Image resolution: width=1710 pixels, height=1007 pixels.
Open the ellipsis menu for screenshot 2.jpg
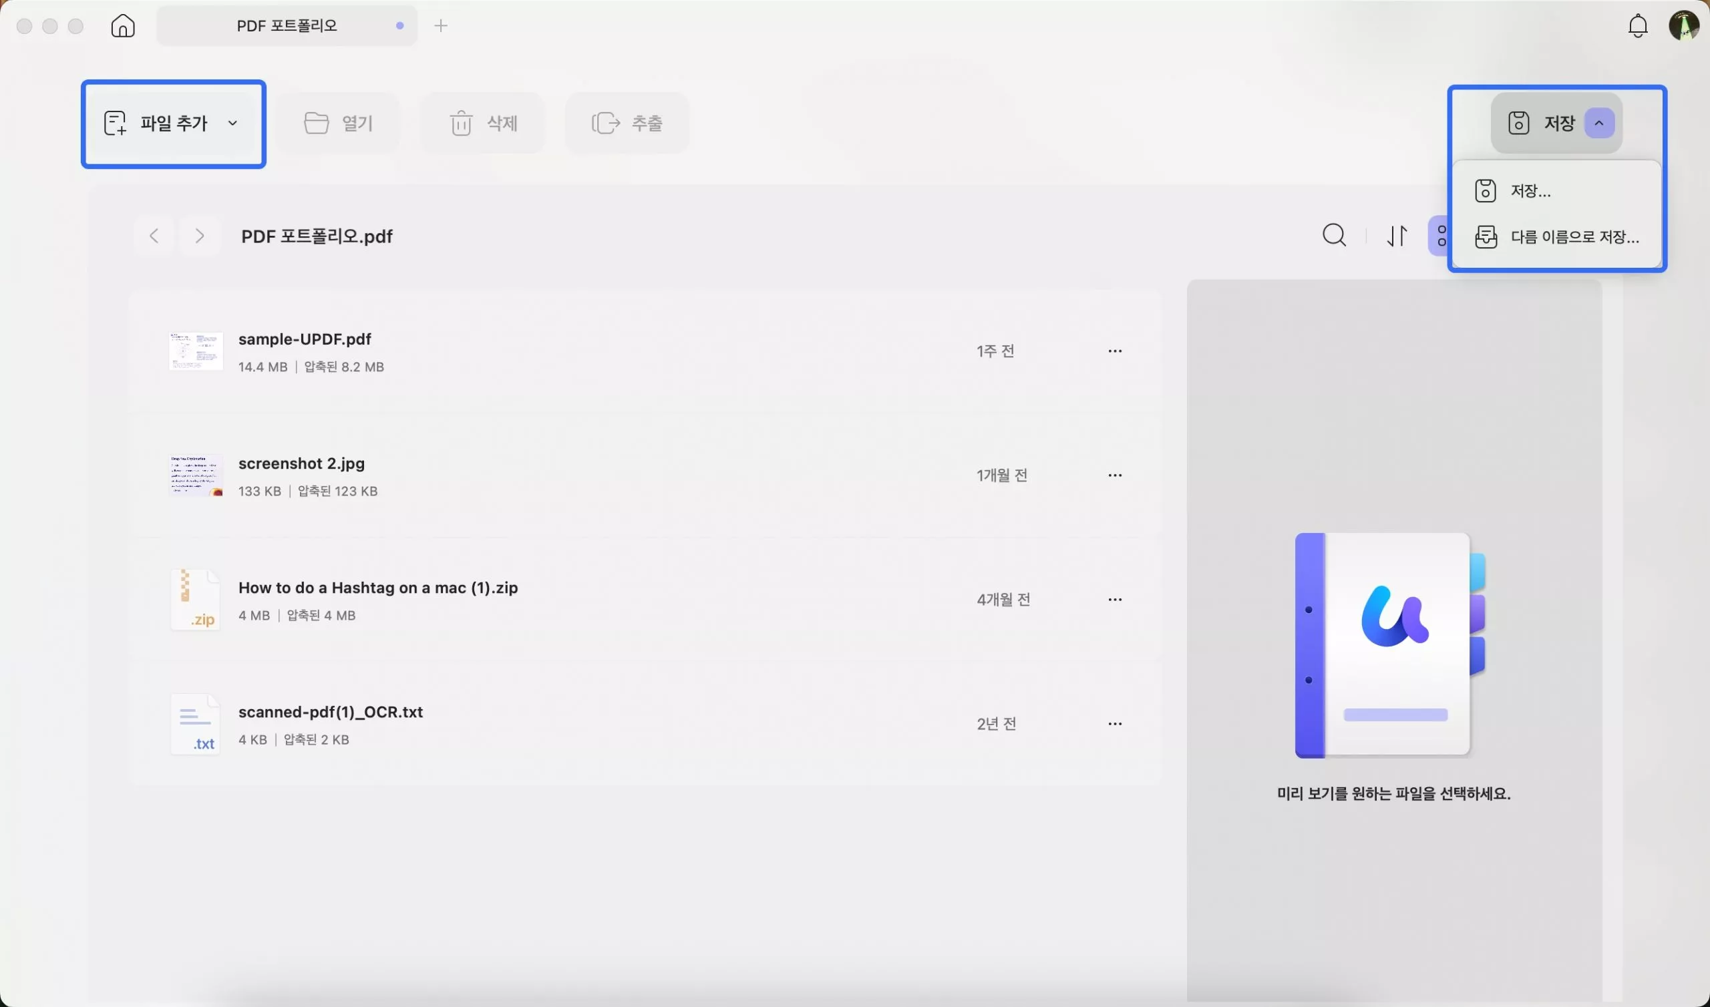click(x=1115, y=475)
